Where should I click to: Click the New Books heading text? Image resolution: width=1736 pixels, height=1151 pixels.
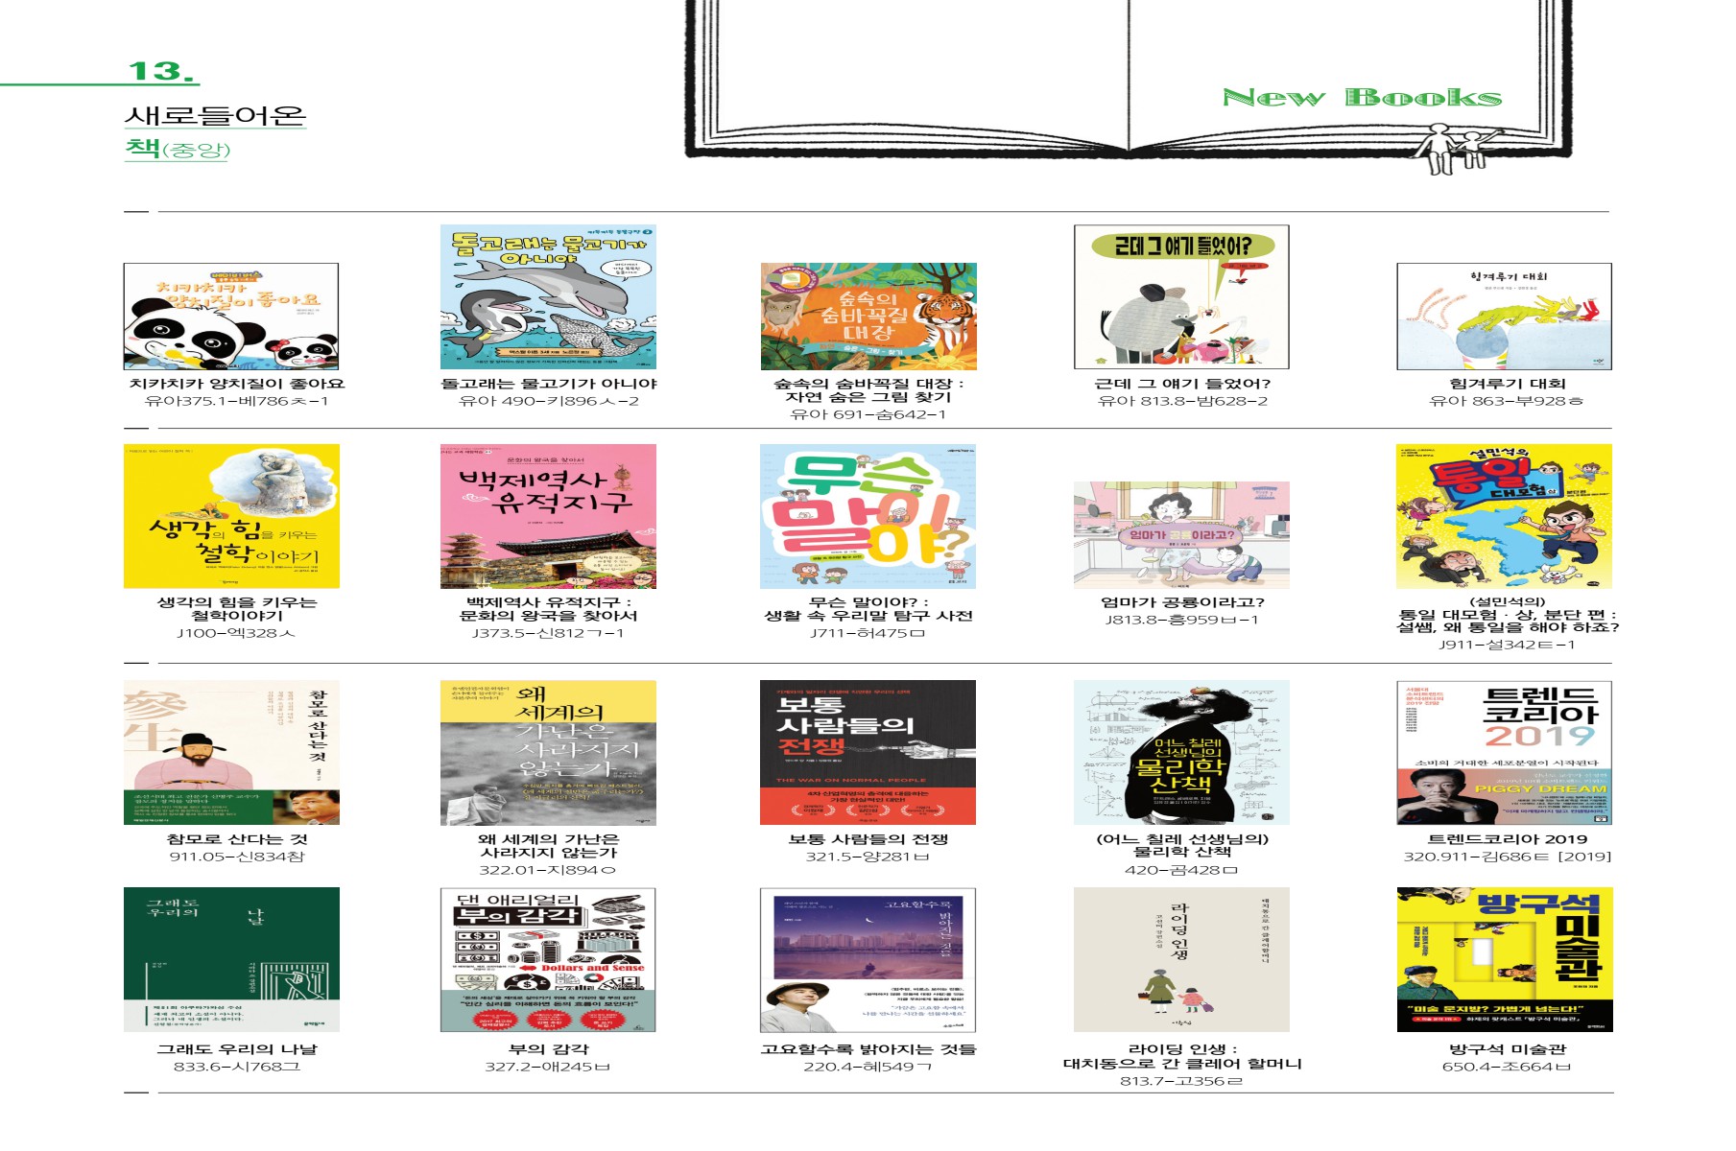point(1362,97)
